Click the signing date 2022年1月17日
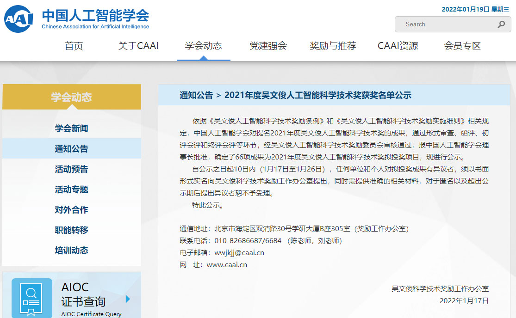Viewport: 516px width, 318px height. tap(464, 300)
